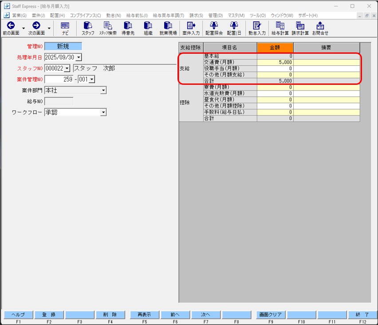The width and height of the screenshot is (378, 325).
Task: Open the スタッフ検索 search icon
Action: [x=108, y=28]
